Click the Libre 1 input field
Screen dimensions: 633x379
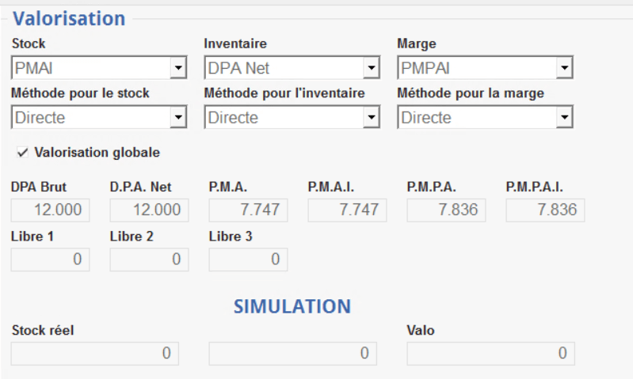tap(51, 260)
